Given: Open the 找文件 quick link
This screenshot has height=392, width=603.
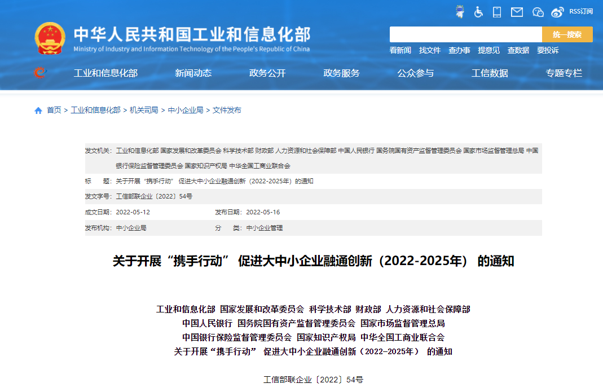Looking at the screenshot, I should coord(430,50).
